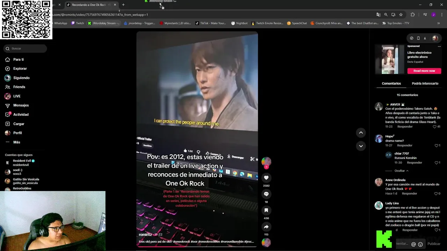Click the Buscar search field
447x251 pixels.
[x=25, y=48]
